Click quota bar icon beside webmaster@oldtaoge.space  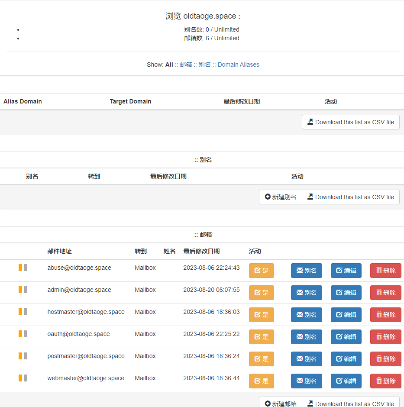[x=23, y=378]
